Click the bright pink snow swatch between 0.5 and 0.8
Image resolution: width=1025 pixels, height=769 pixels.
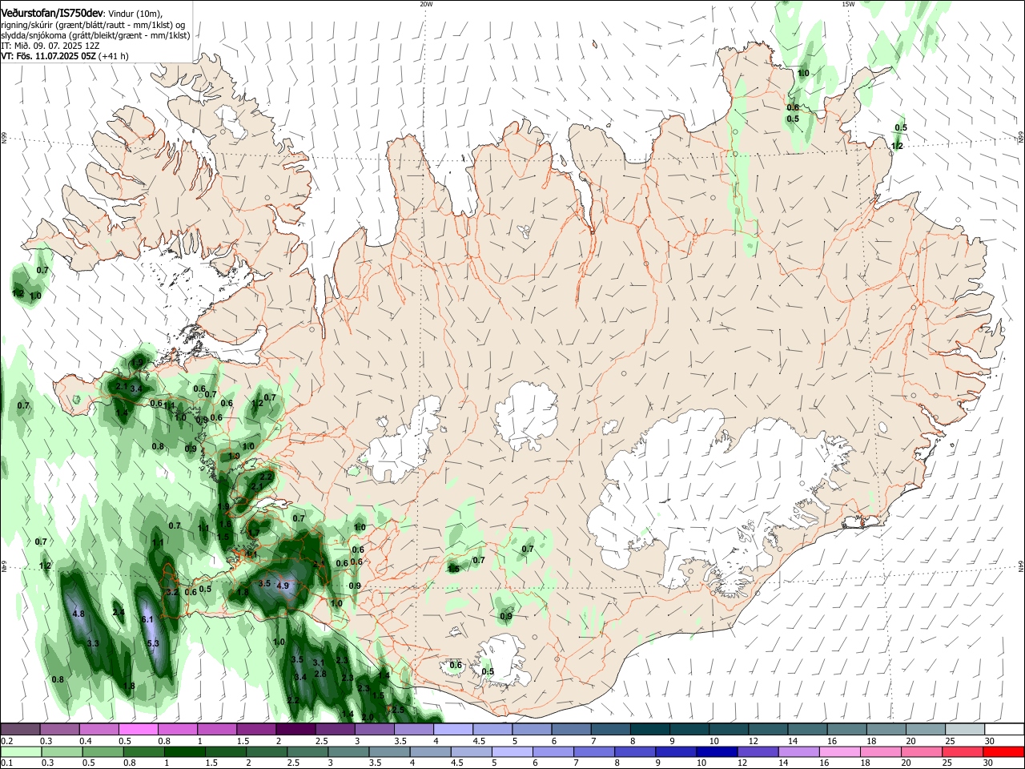click(x=138, y=729)
